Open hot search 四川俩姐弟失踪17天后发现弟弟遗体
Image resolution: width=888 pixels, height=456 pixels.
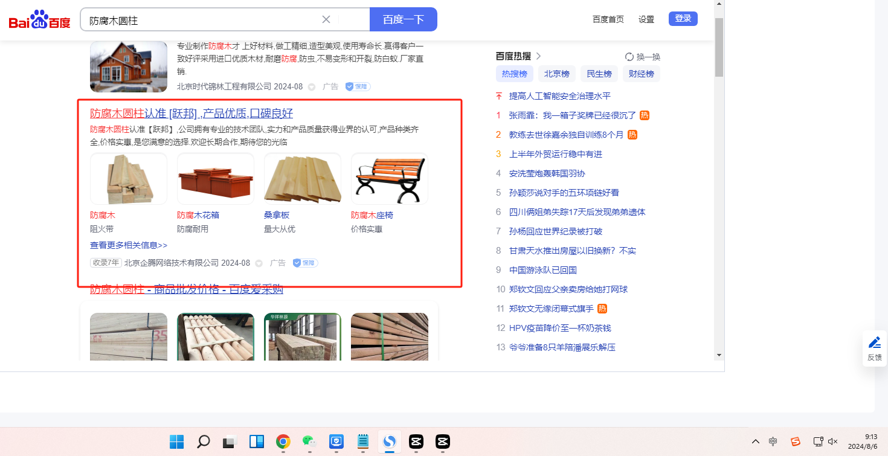click(x=578, y=212)
